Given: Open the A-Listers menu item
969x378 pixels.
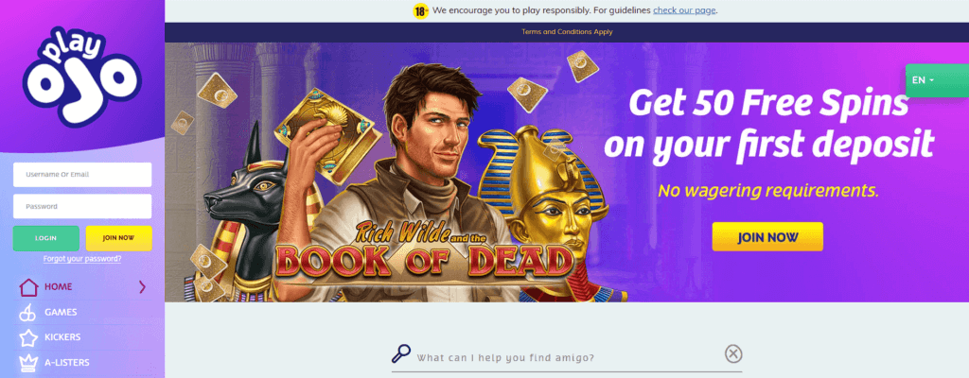Looking at the screenshot, I should 67,363.
